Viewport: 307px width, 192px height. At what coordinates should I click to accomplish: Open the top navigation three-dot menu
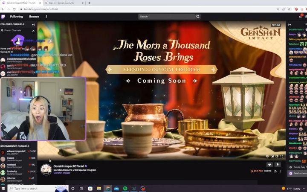[46, 17]
